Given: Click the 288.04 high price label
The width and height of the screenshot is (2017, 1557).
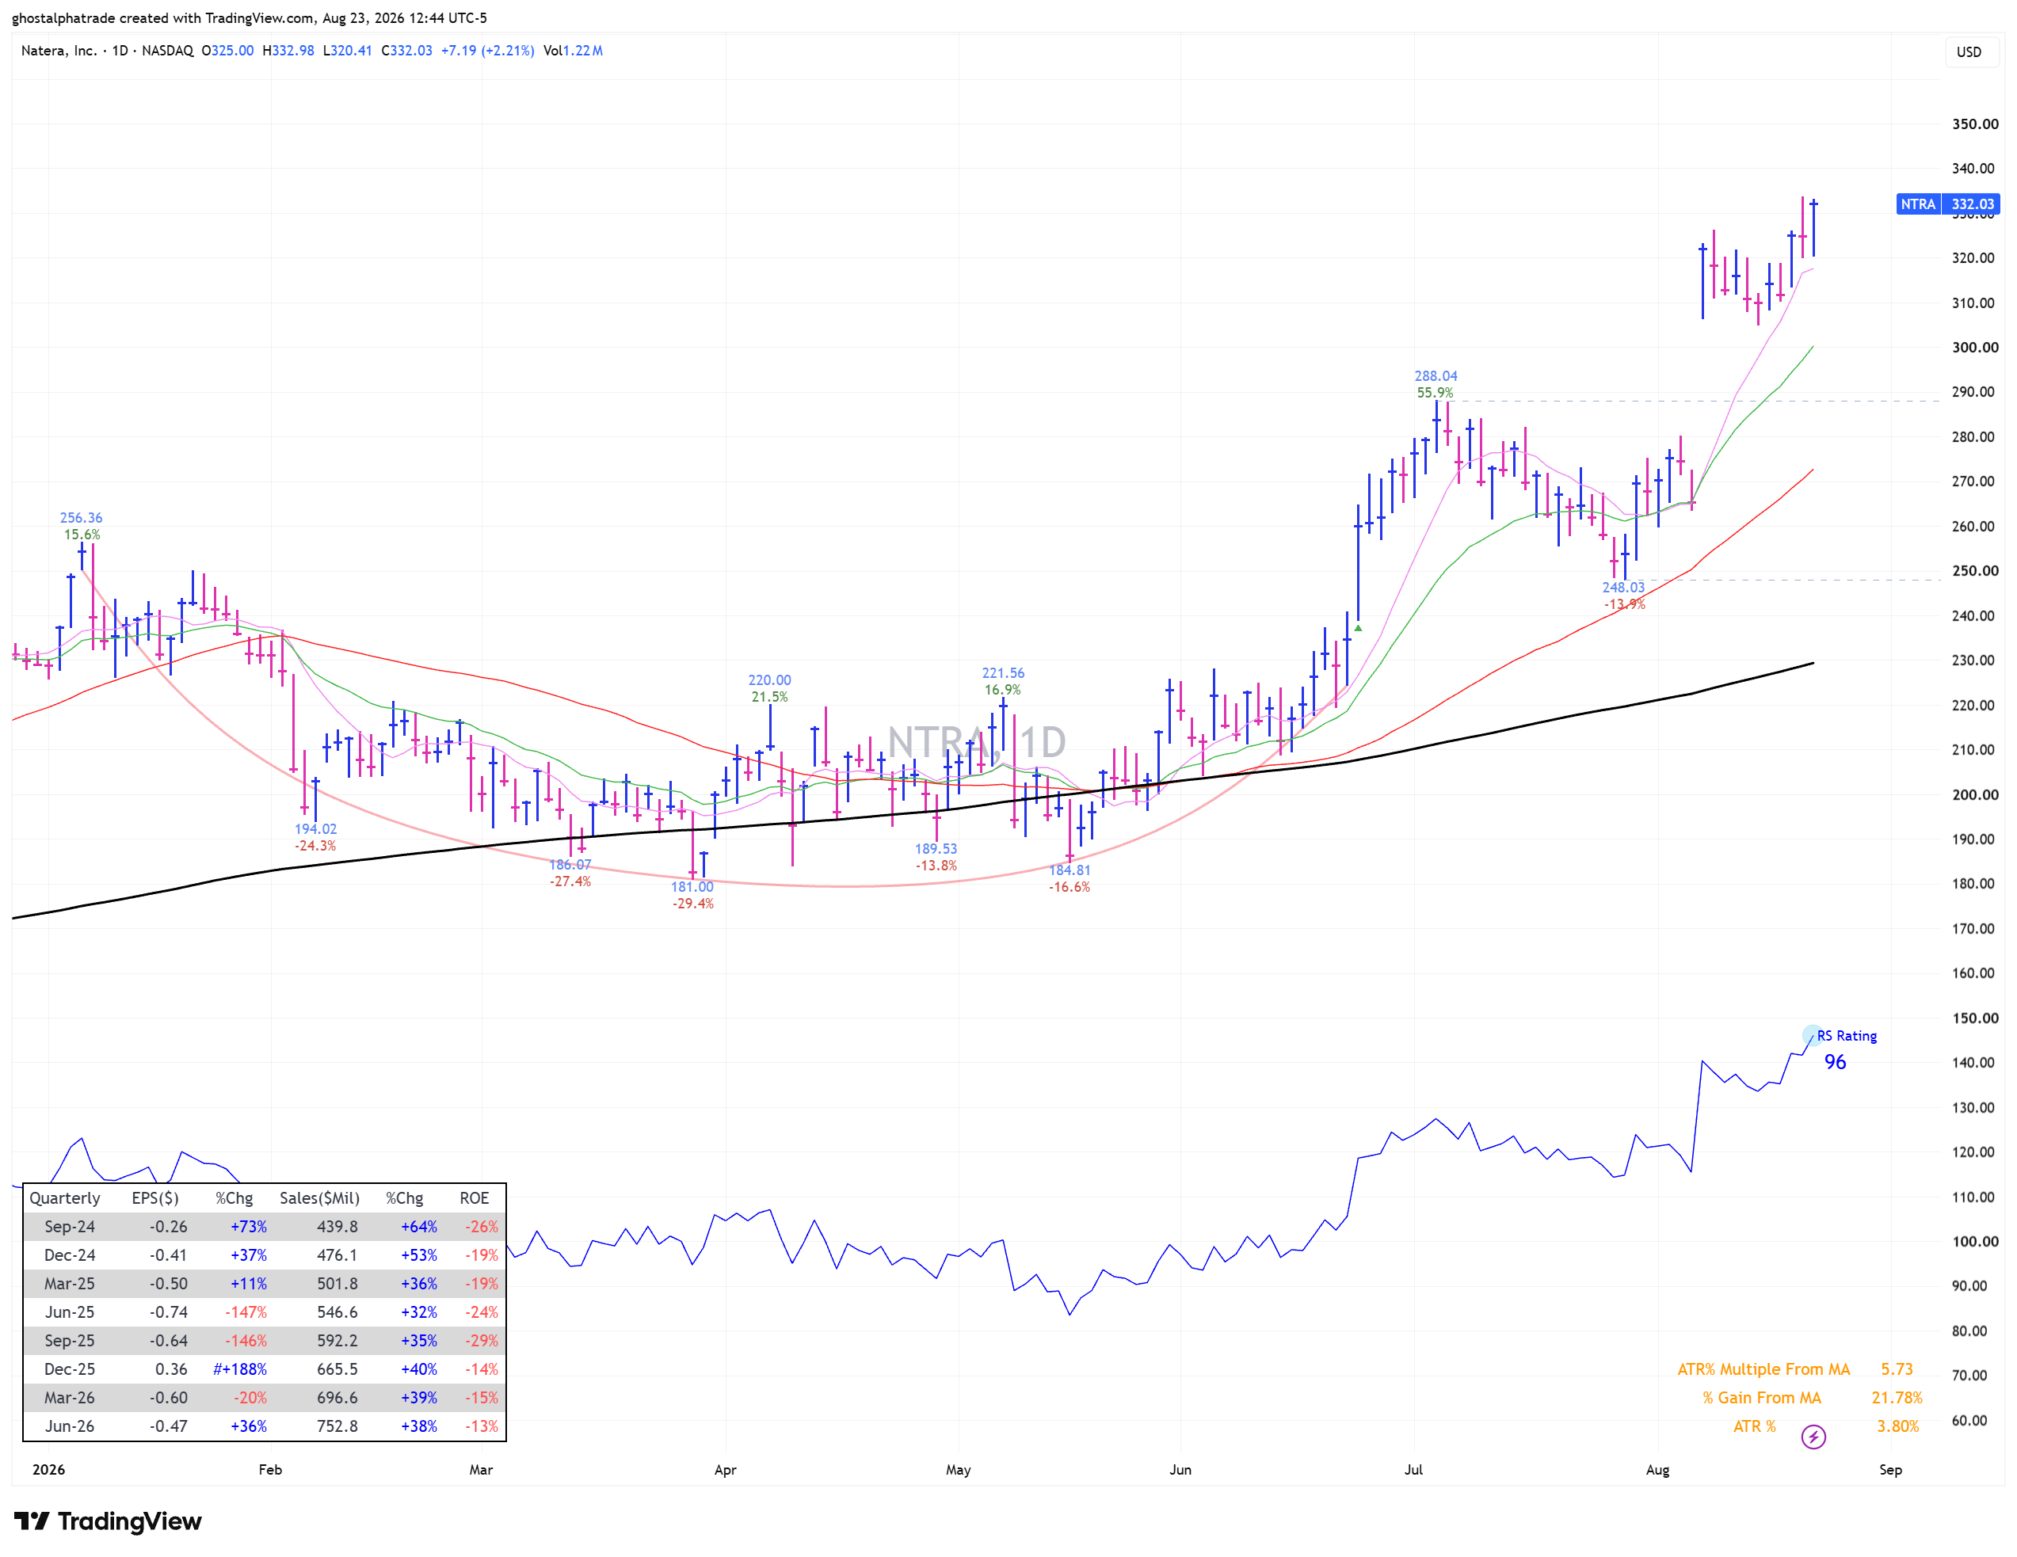Looking at the screenshot, I should 1436,376.
